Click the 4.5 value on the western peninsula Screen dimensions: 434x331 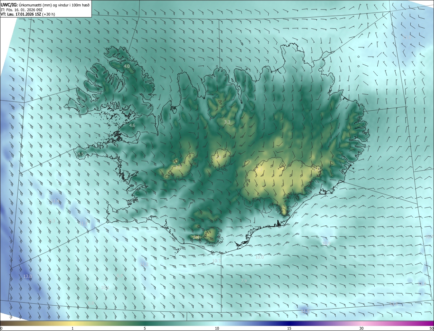point(80,154)
